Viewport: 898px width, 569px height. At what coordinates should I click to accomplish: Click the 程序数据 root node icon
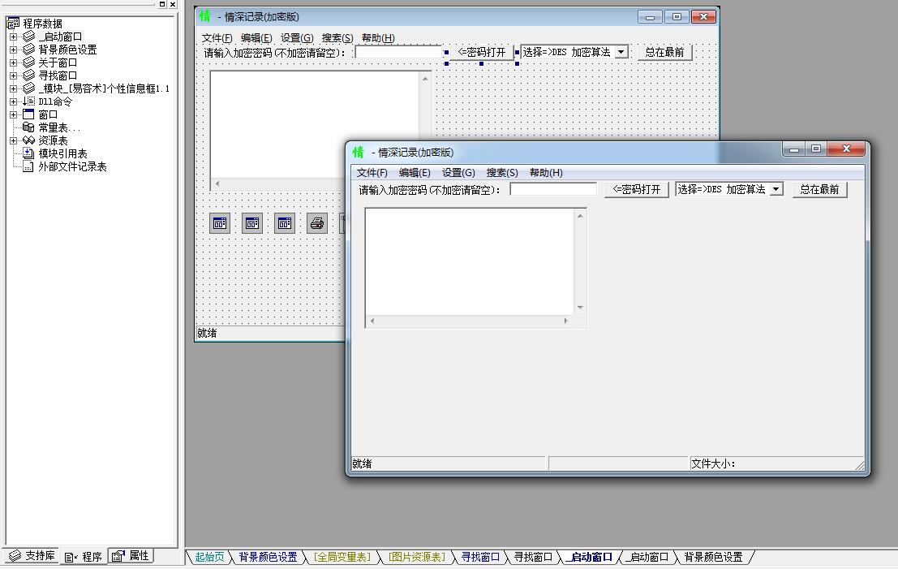point(12,24)
